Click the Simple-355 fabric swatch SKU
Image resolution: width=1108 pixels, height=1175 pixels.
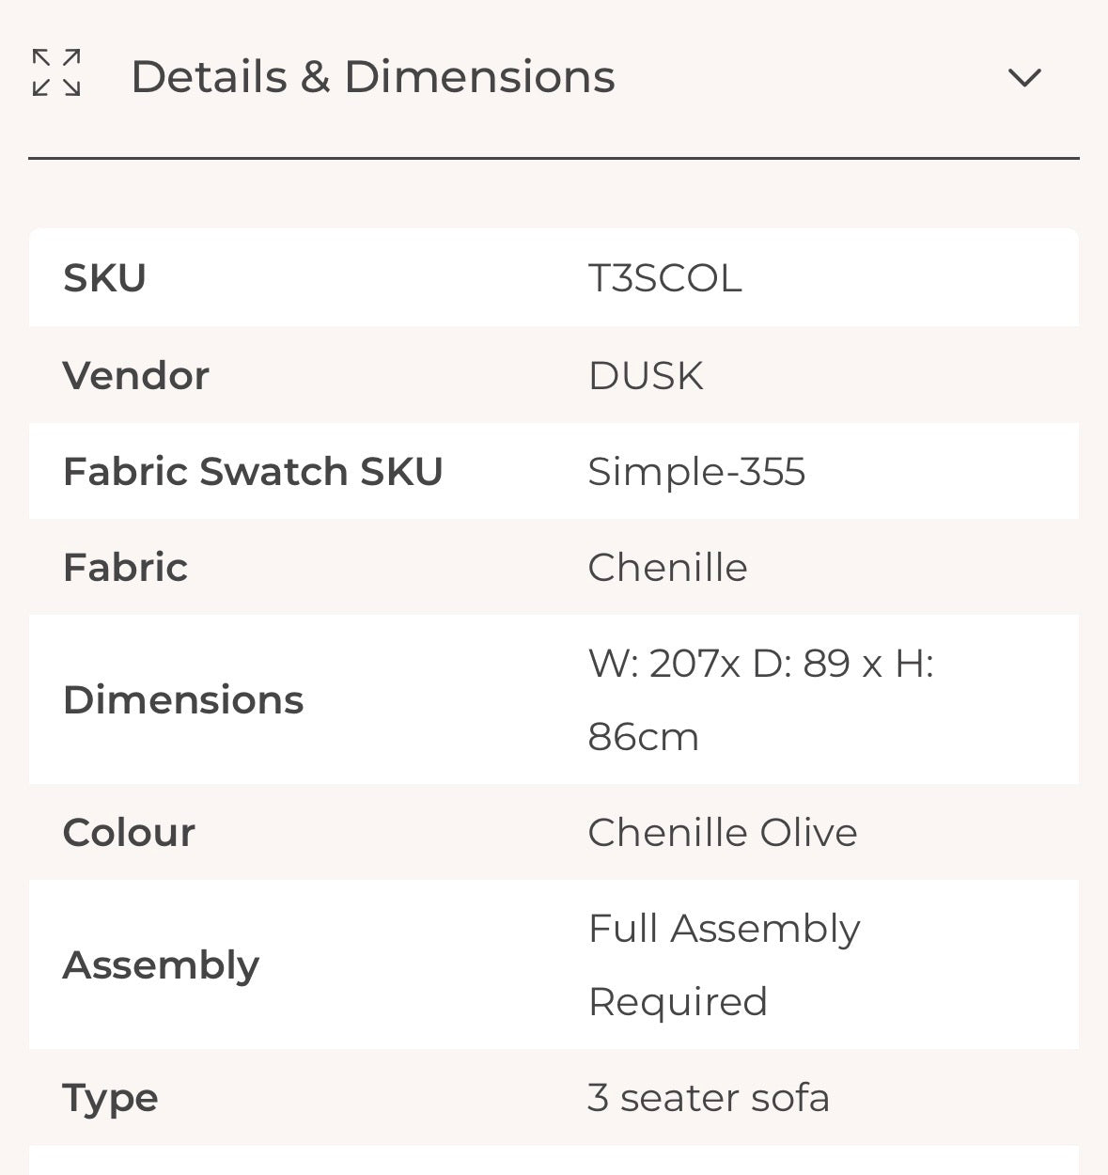coord(696,472)
